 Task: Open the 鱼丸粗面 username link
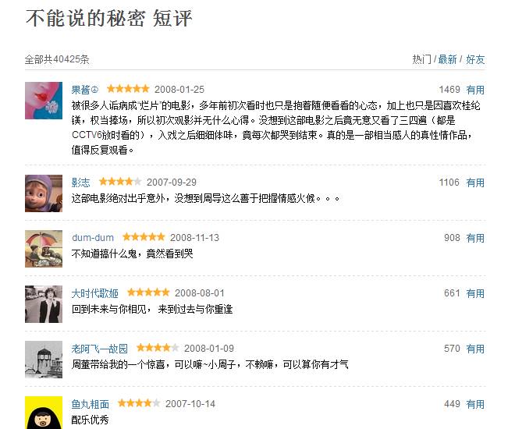[x=91, y=404]
